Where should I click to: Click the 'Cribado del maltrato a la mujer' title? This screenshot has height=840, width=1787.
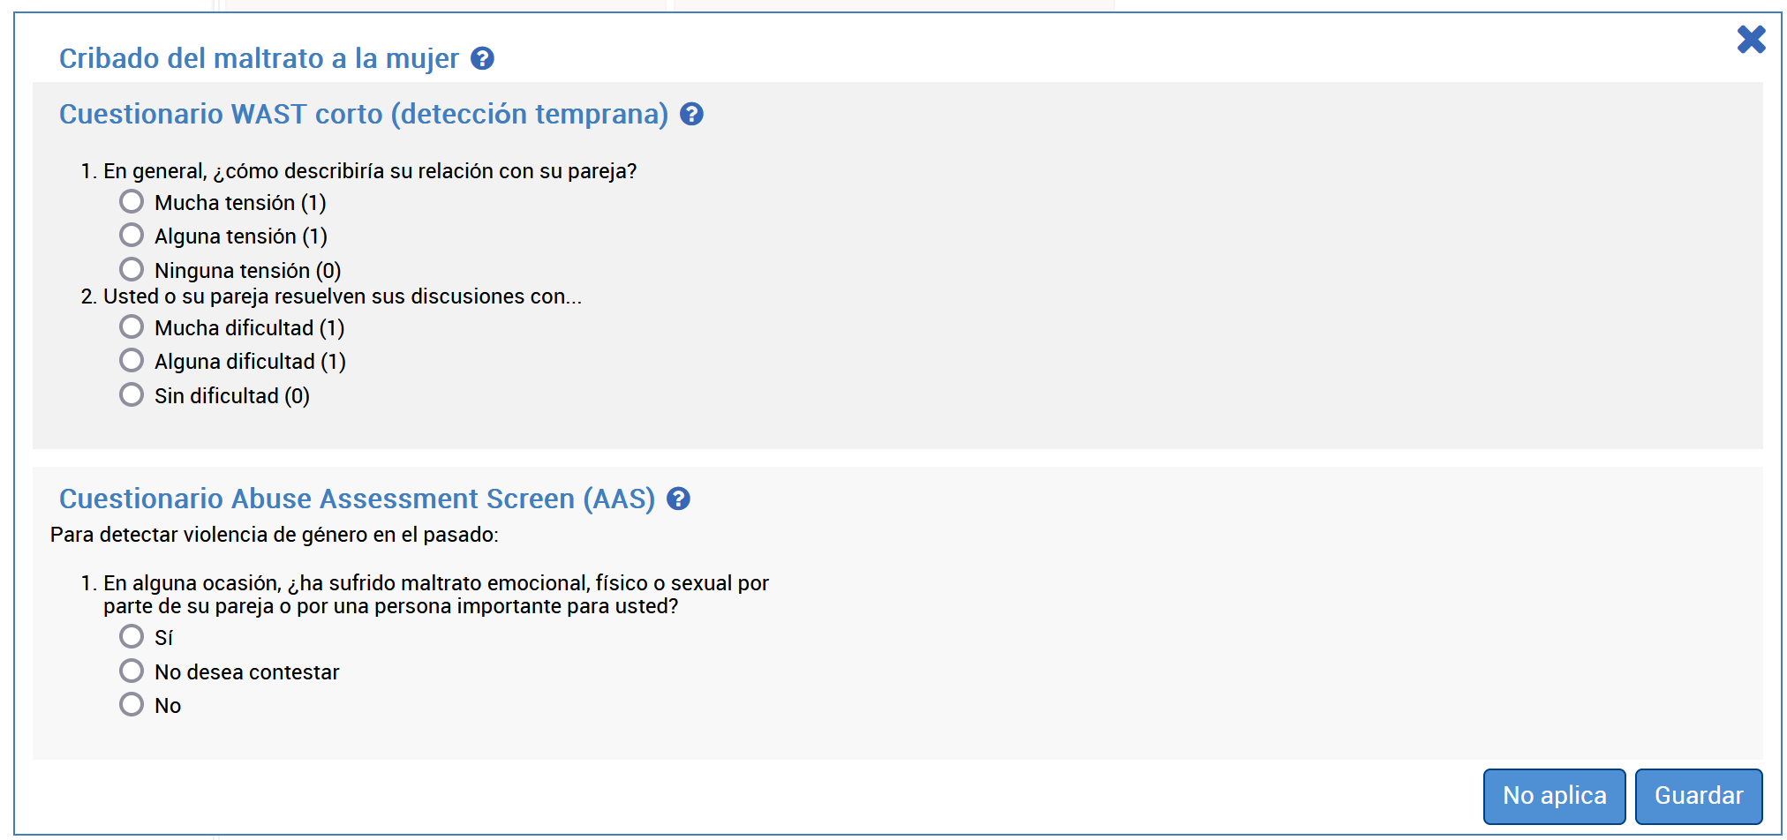click(259, 59)
